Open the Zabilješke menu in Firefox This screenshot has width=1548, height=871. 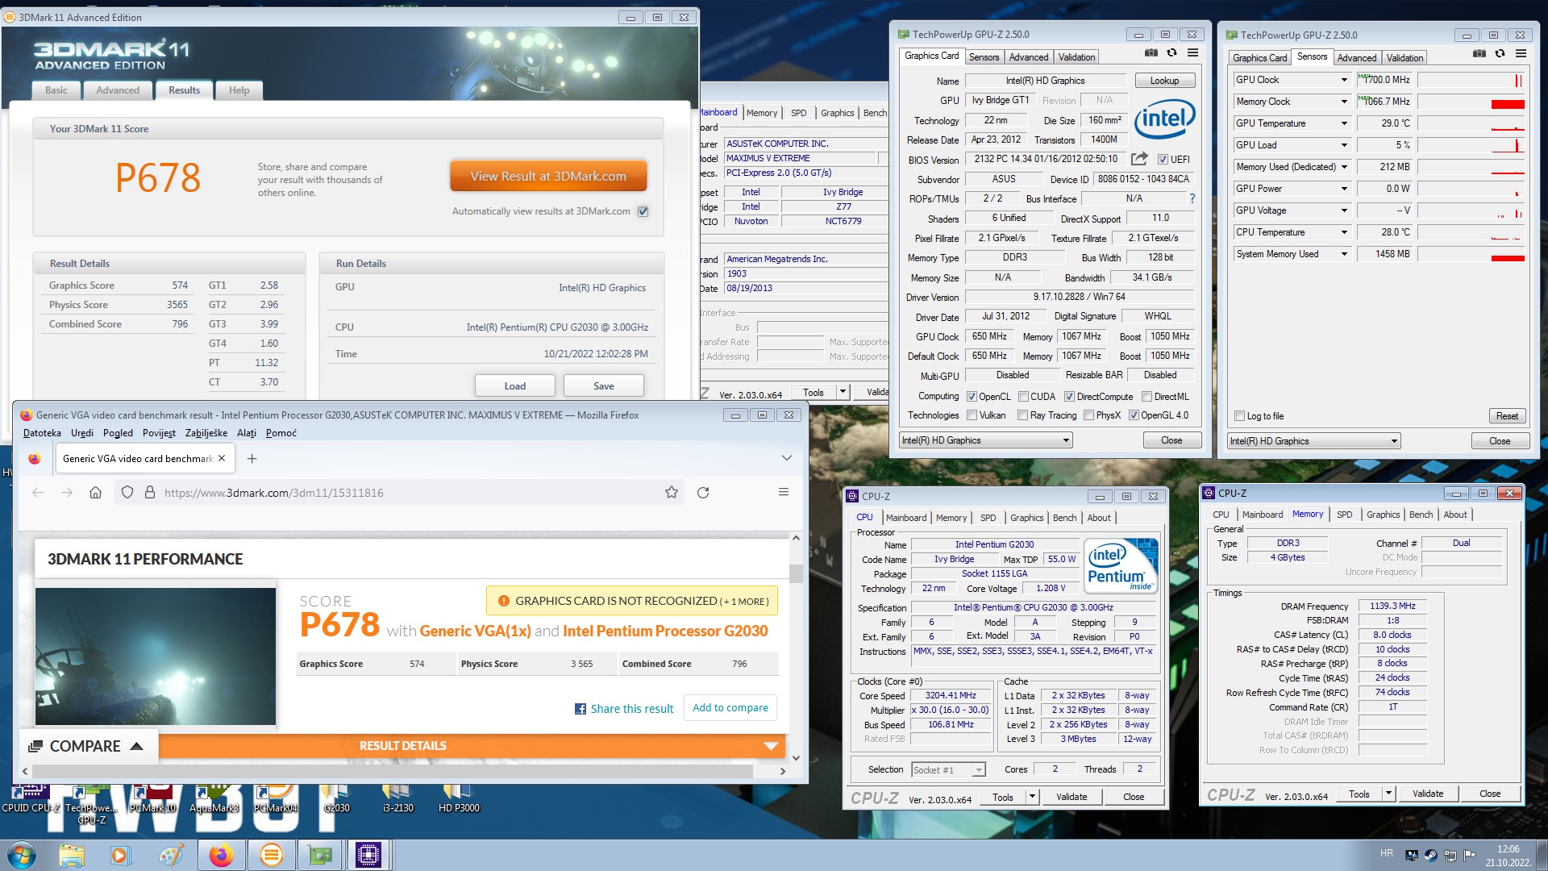coord(206,433)
